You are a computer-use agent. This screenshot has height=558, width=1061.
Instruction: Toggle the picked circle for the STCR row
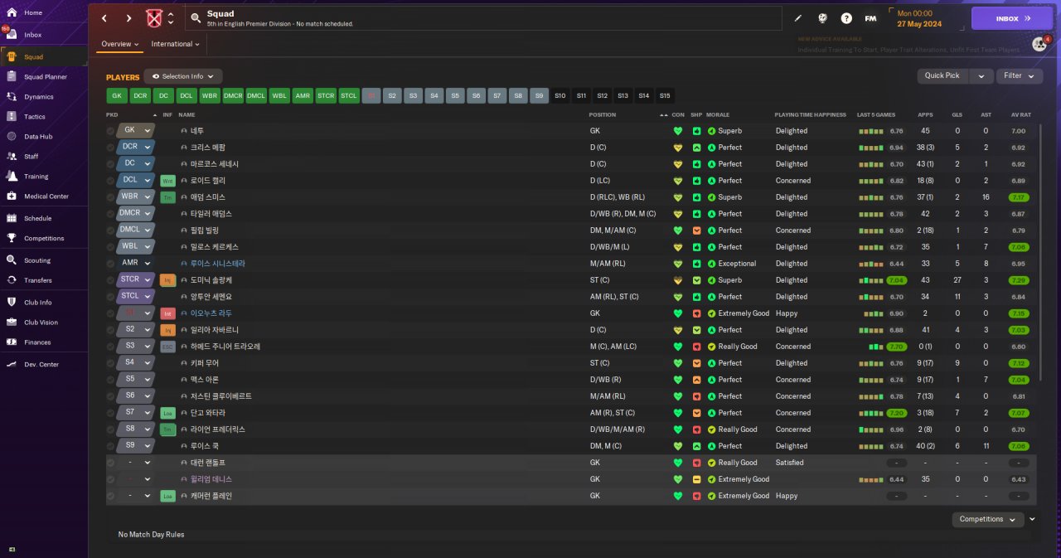click(x=111, y=280)
